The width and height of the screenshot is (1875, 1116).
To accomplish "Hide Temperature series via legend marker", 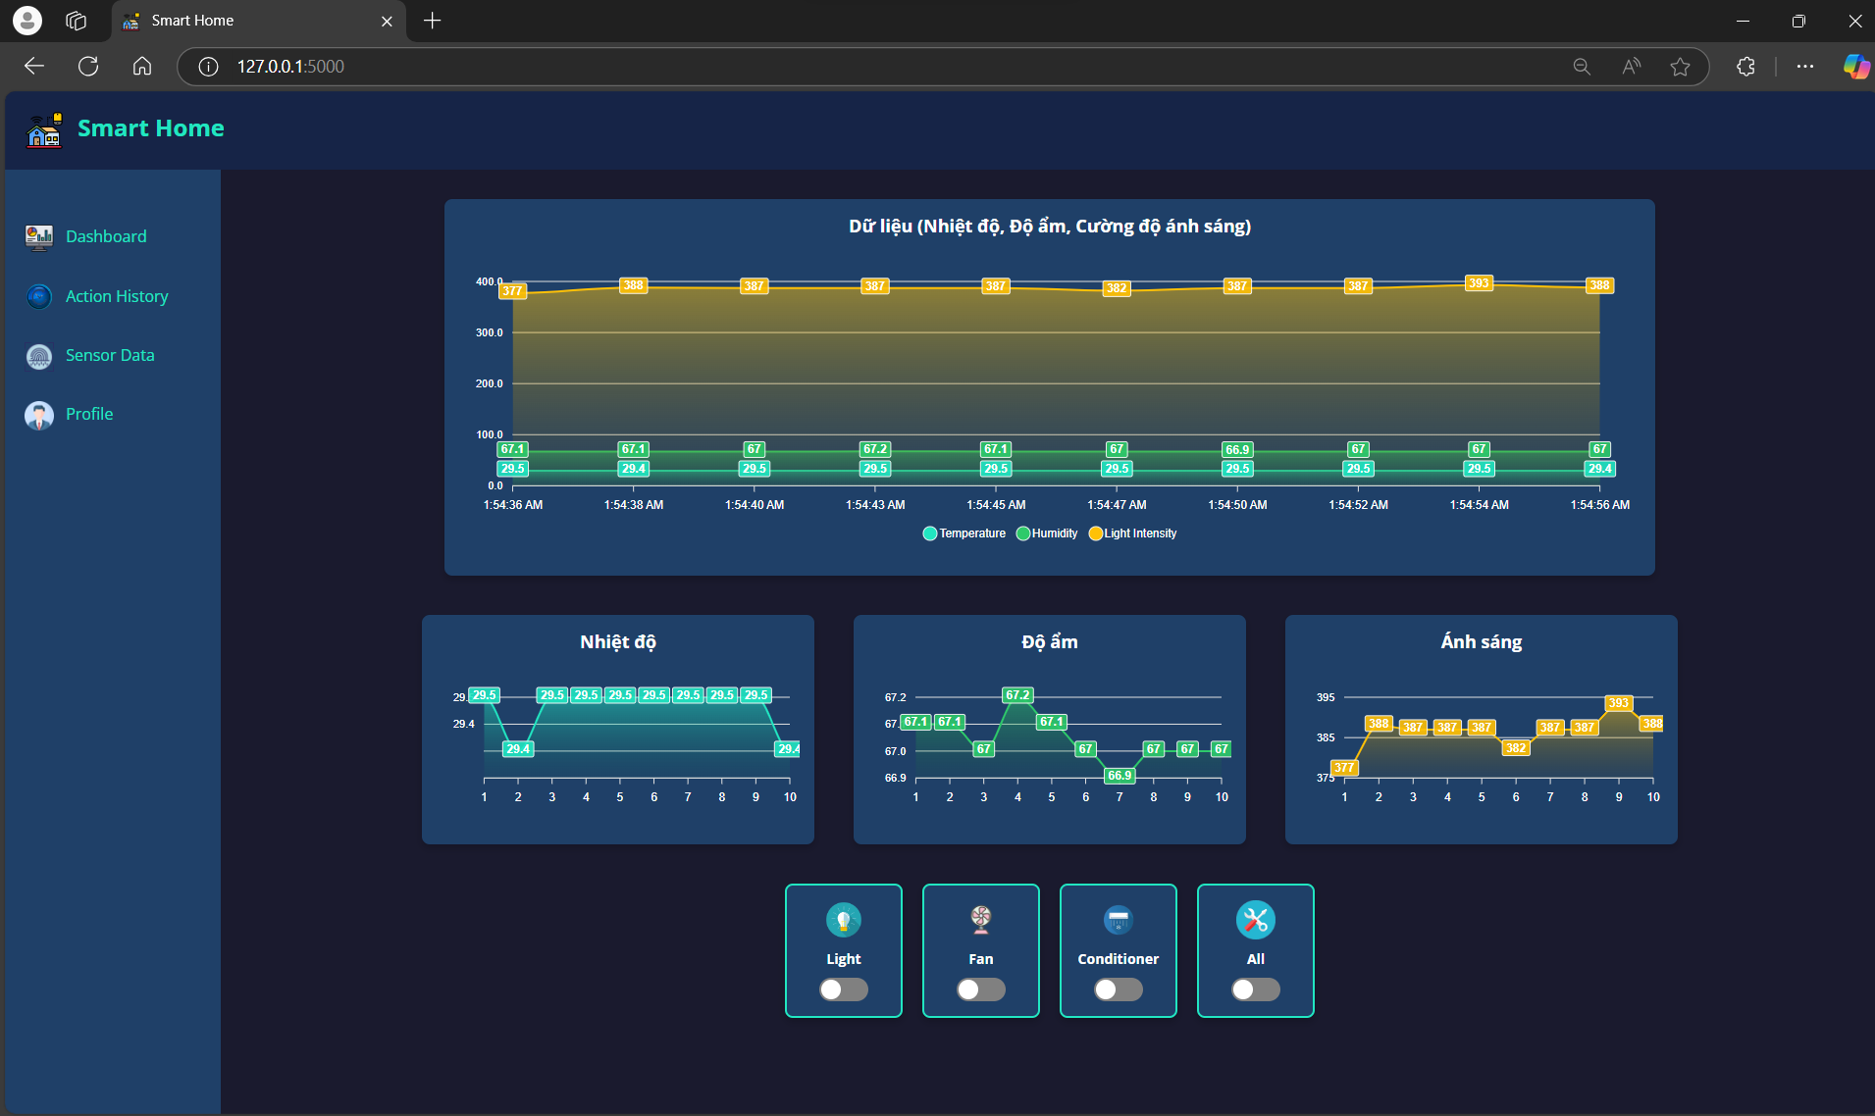I will click(x=930, y=533).
